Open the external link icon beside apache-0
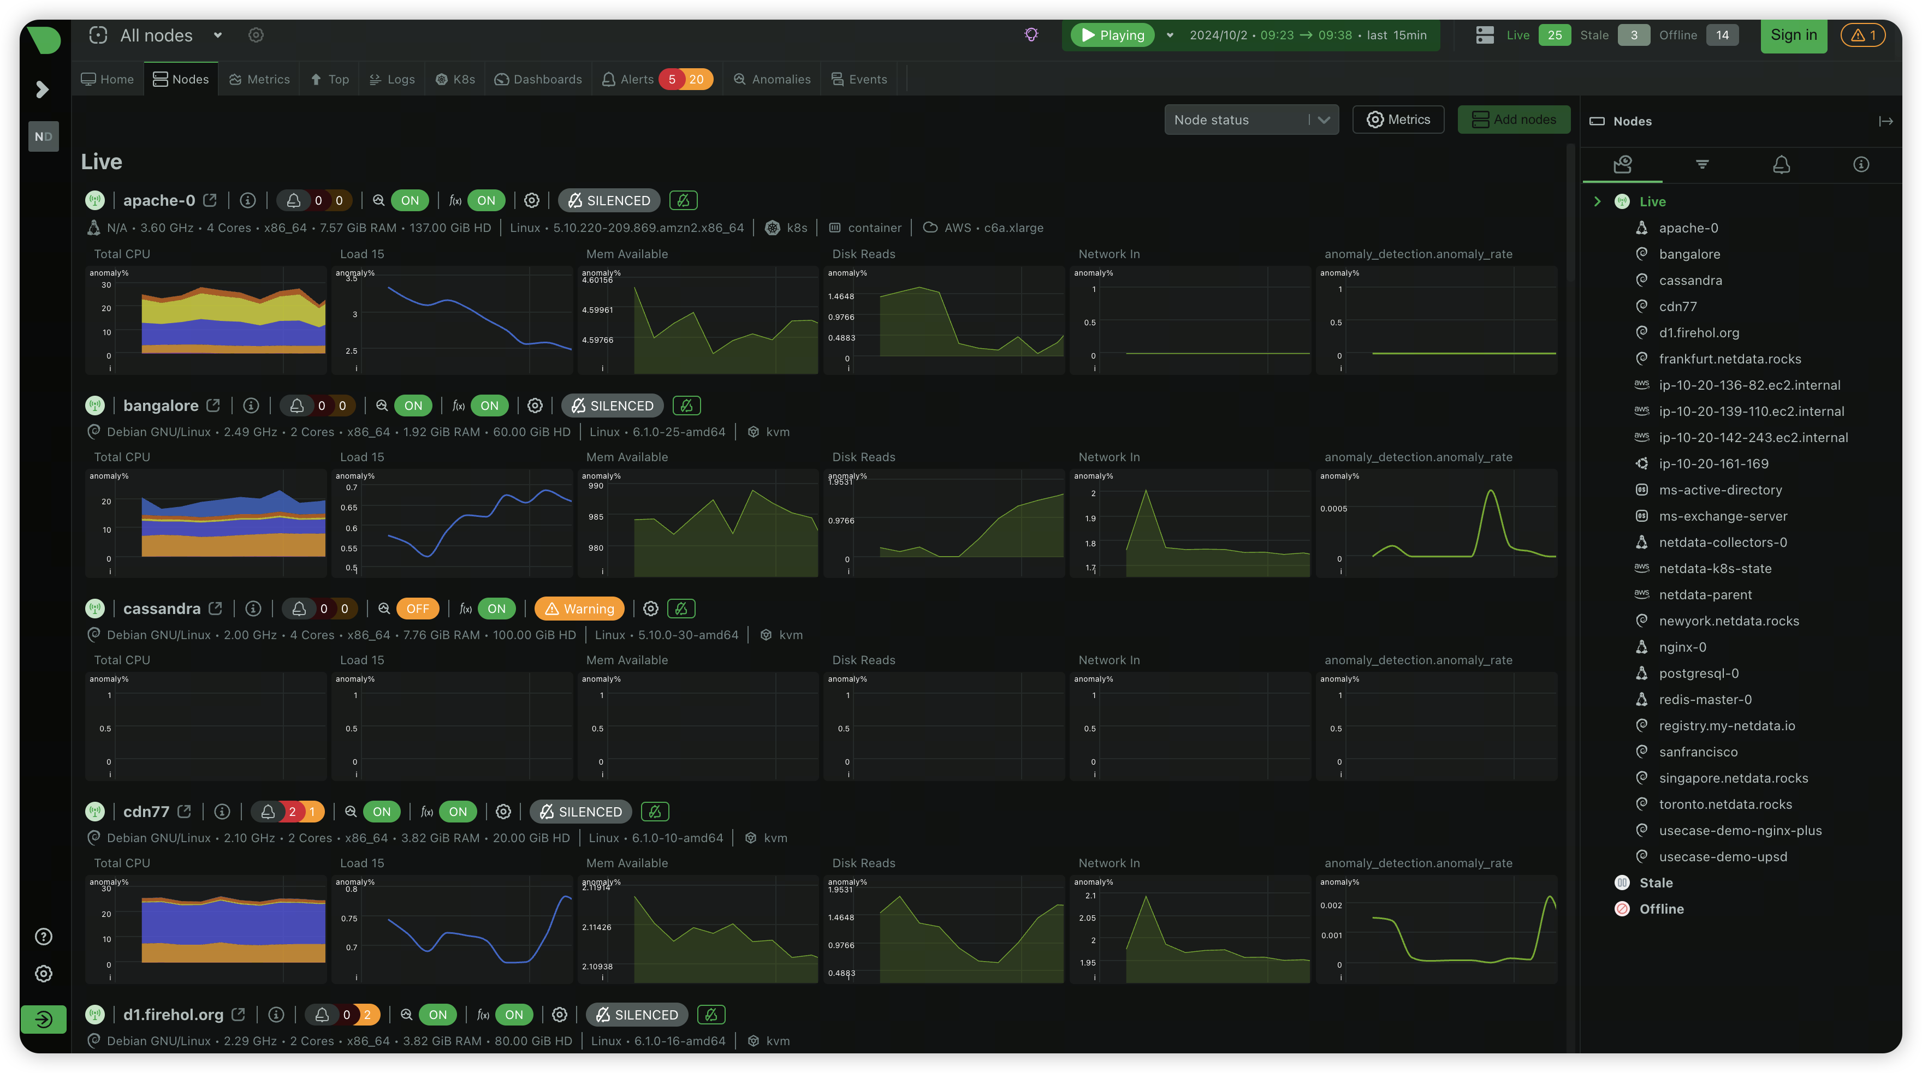 point(210,200)
